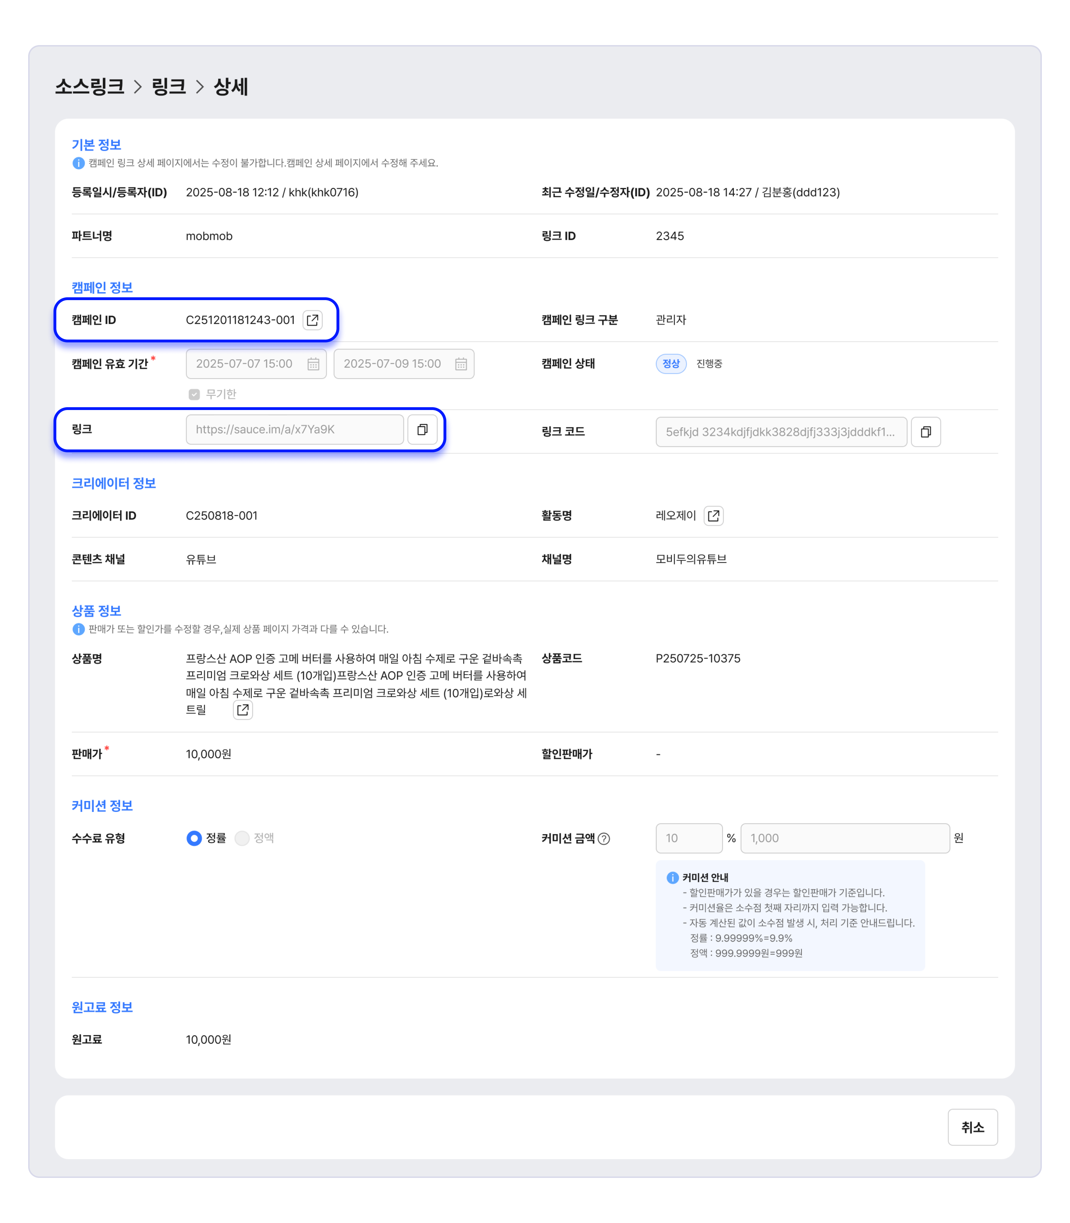Select 정률 fee type radio
The image size is (1070, 1223).
pyautogui.click(x=194, y=838)
